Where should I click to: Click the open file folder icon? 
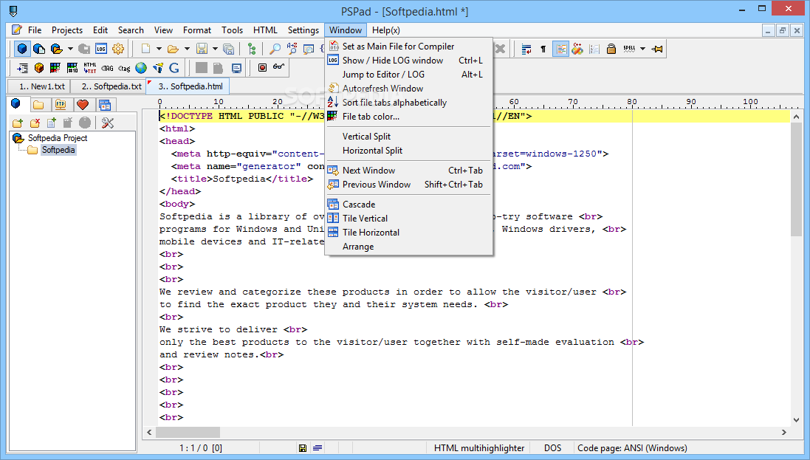coord(173,49)
